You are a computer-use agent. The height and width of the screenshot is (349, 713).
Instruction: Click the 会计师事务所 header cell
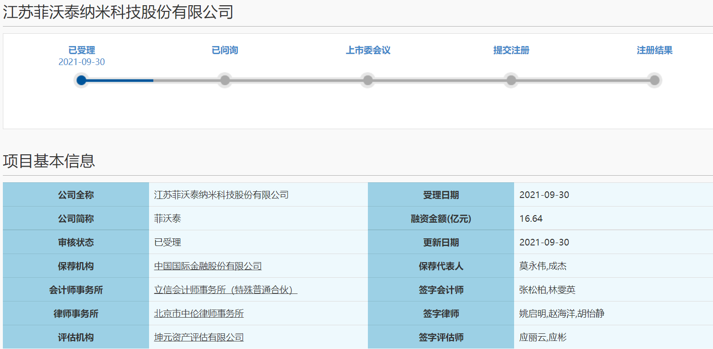point(76,290)
